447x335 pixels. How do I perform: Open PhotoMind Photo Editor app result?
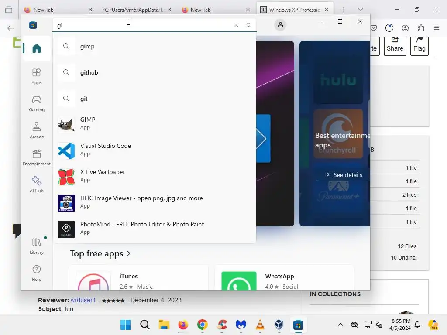tap(154, 229)
